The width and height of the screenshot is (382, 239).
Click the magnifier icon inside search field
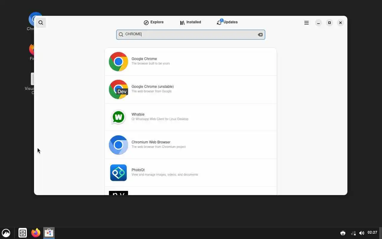tap(121, 35)
